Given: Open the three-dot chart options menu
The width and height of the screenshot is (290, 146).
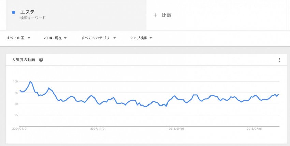Looking at the screenshot, I should tap(279, 60).
